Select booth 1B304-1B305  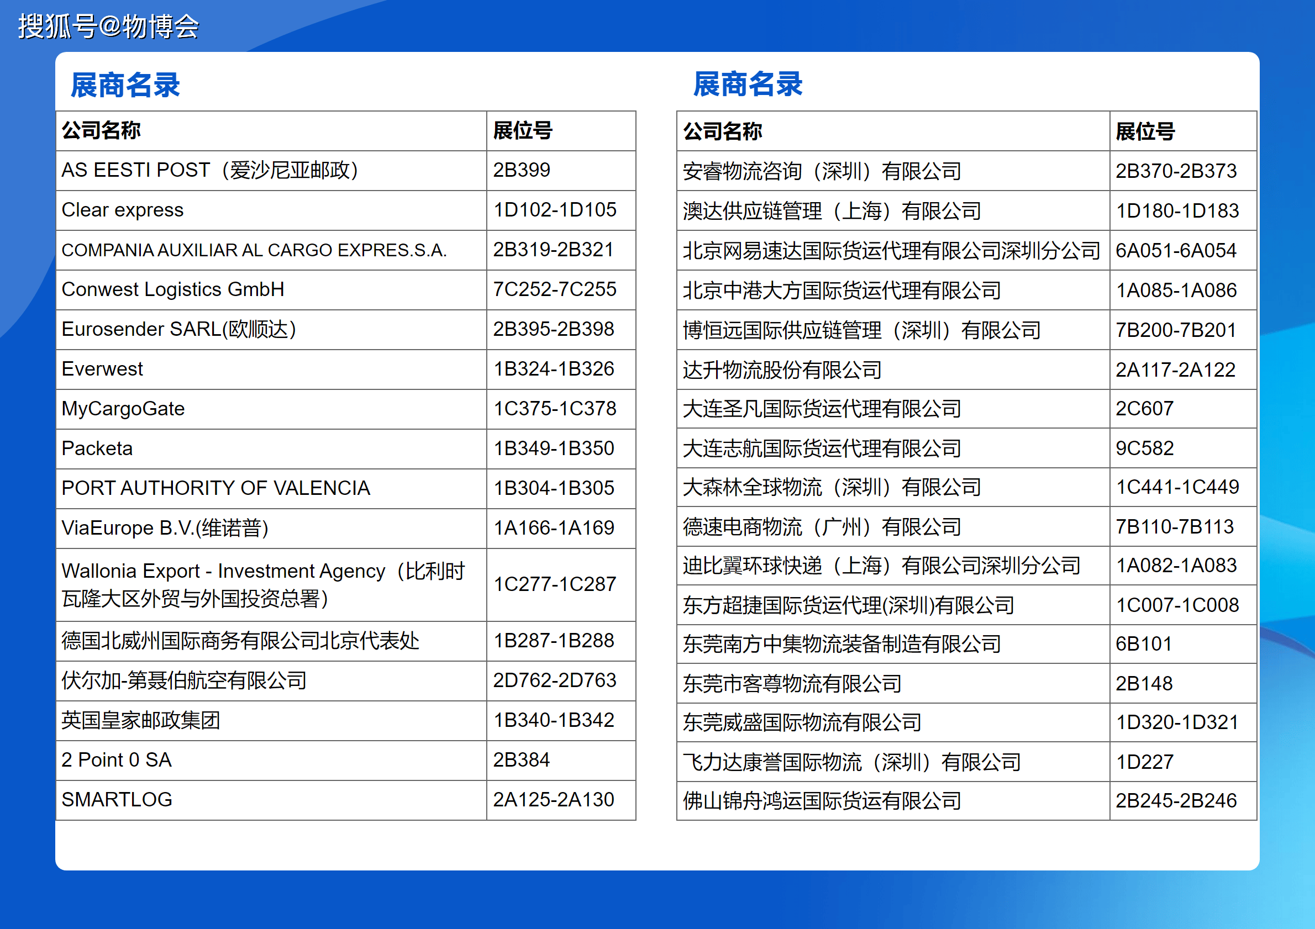553,488
